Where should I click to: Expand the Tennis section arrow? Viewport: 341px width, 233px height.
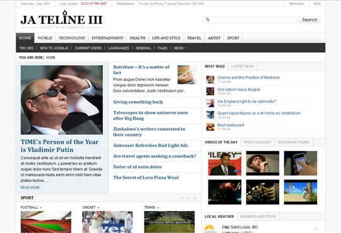[158, 207]
